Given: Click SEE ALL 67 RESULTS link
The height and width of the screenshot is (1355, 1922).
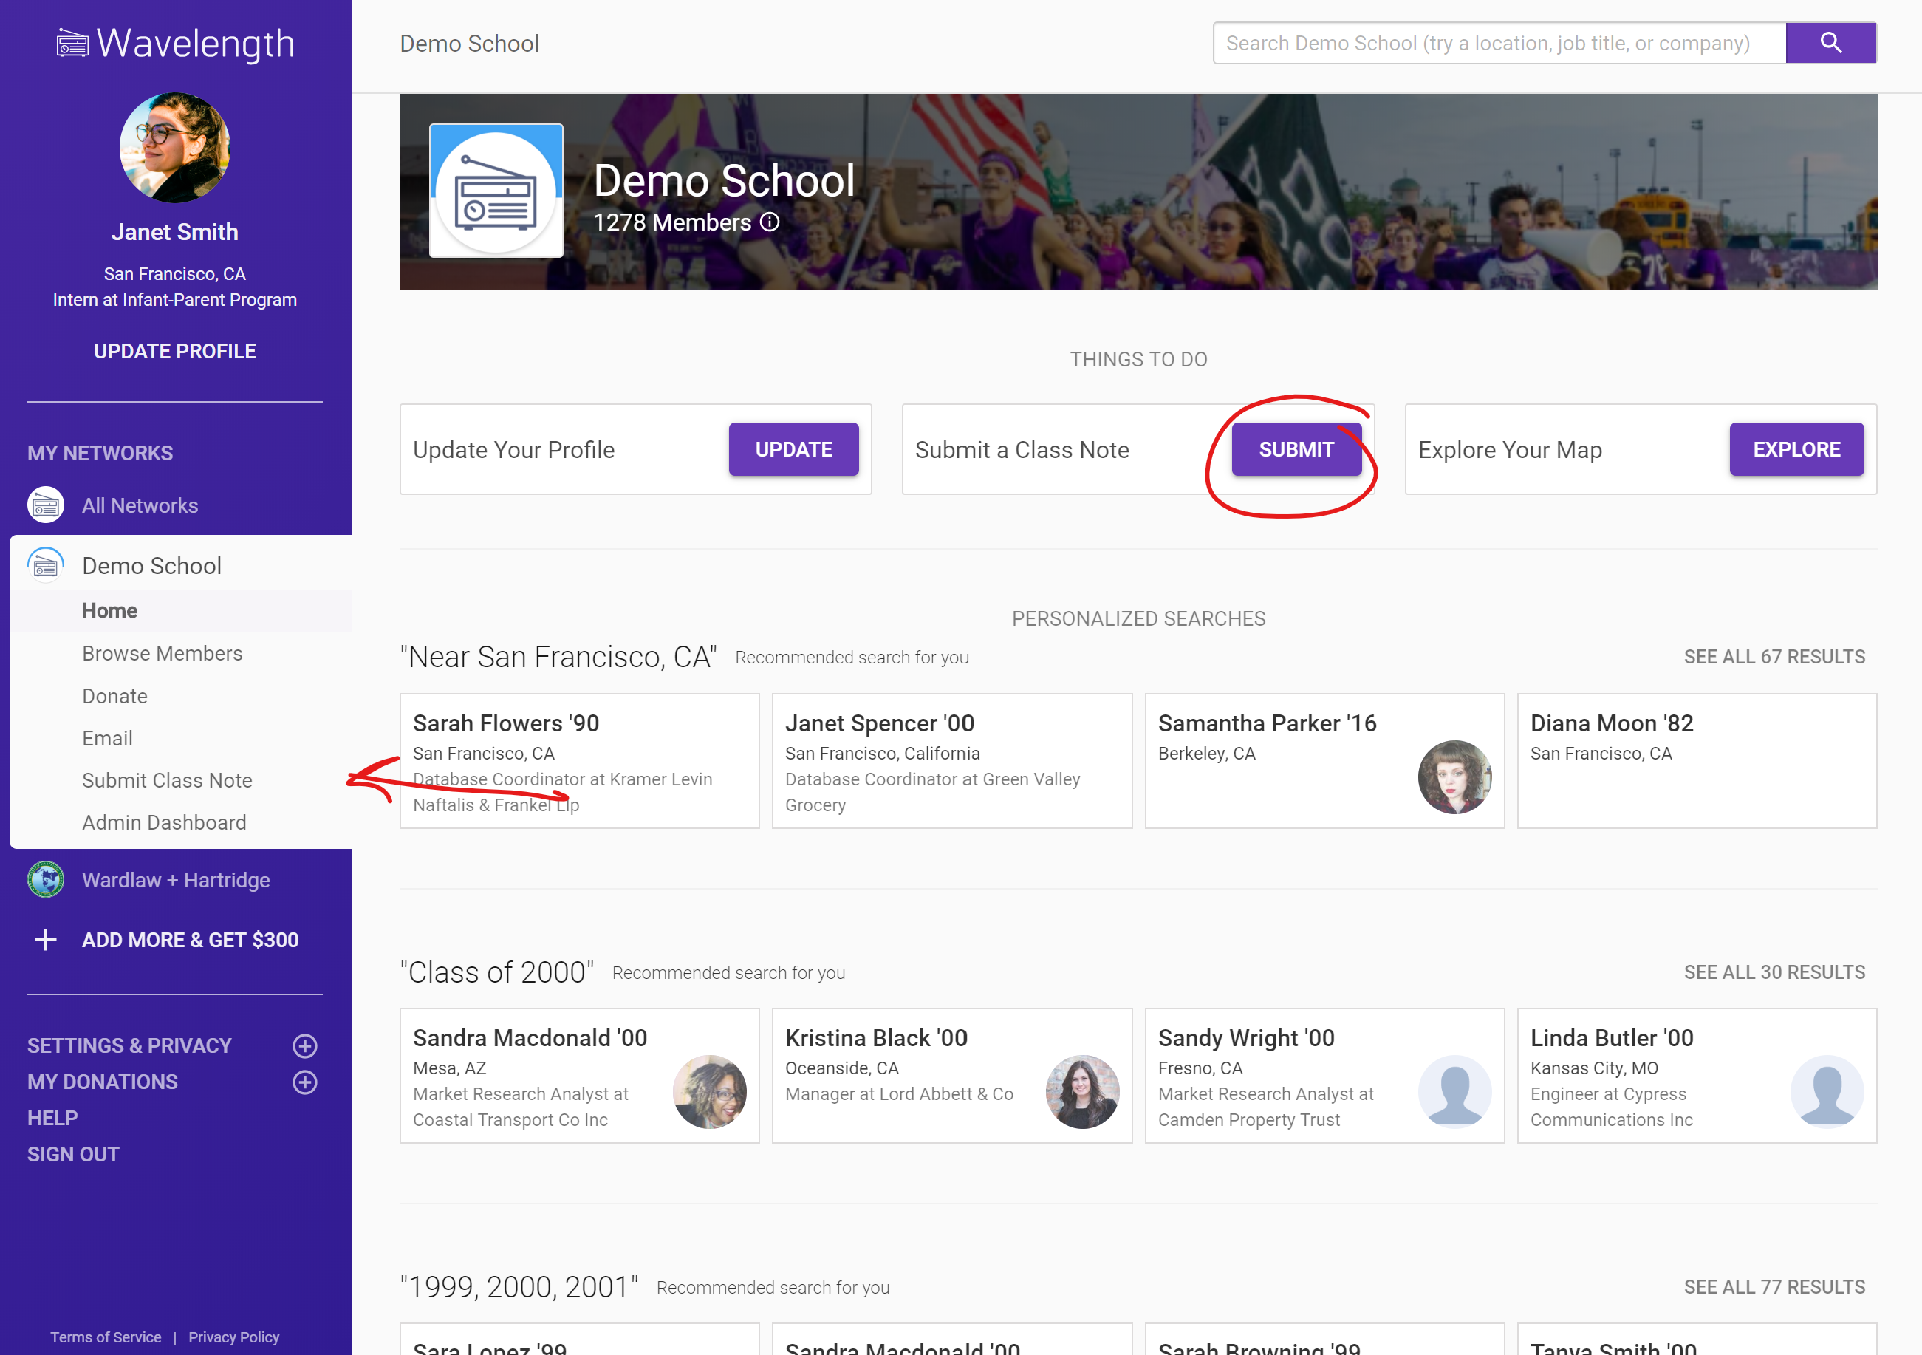Looking at the screenshot, I should click(x=1774, y=657).
